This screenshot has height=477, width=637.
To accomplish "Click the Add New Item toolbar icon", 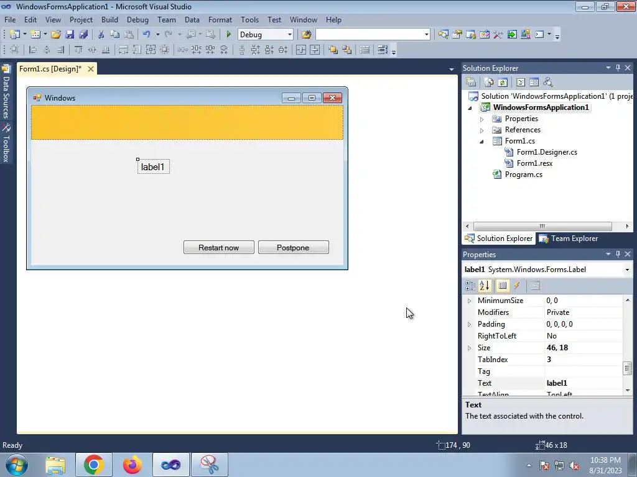I will pos(35,35).
